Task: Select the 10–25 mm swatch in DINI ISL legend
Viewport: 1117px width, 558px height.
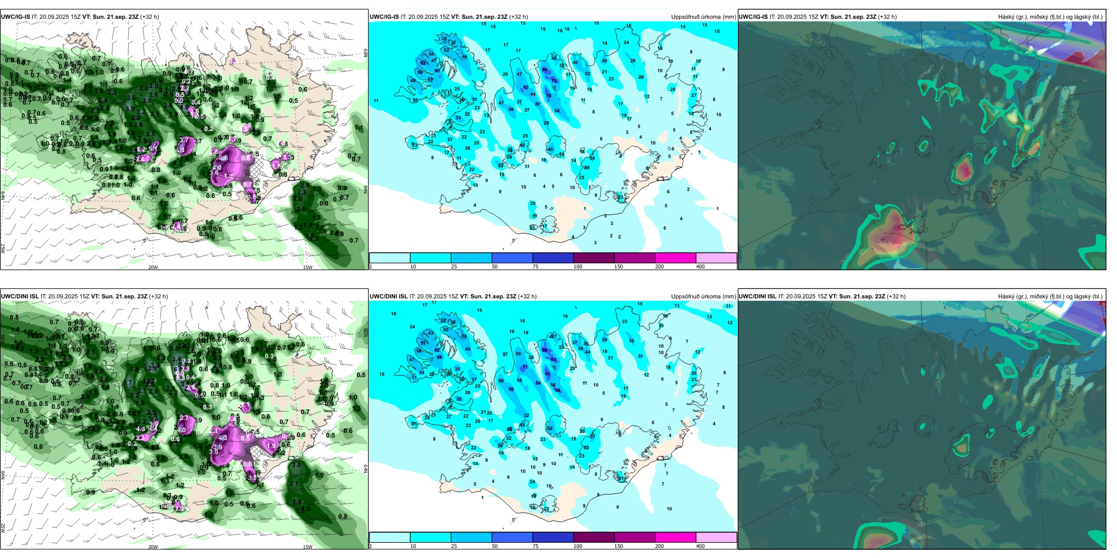Action: pyautogui.click(x=430, y=537)
